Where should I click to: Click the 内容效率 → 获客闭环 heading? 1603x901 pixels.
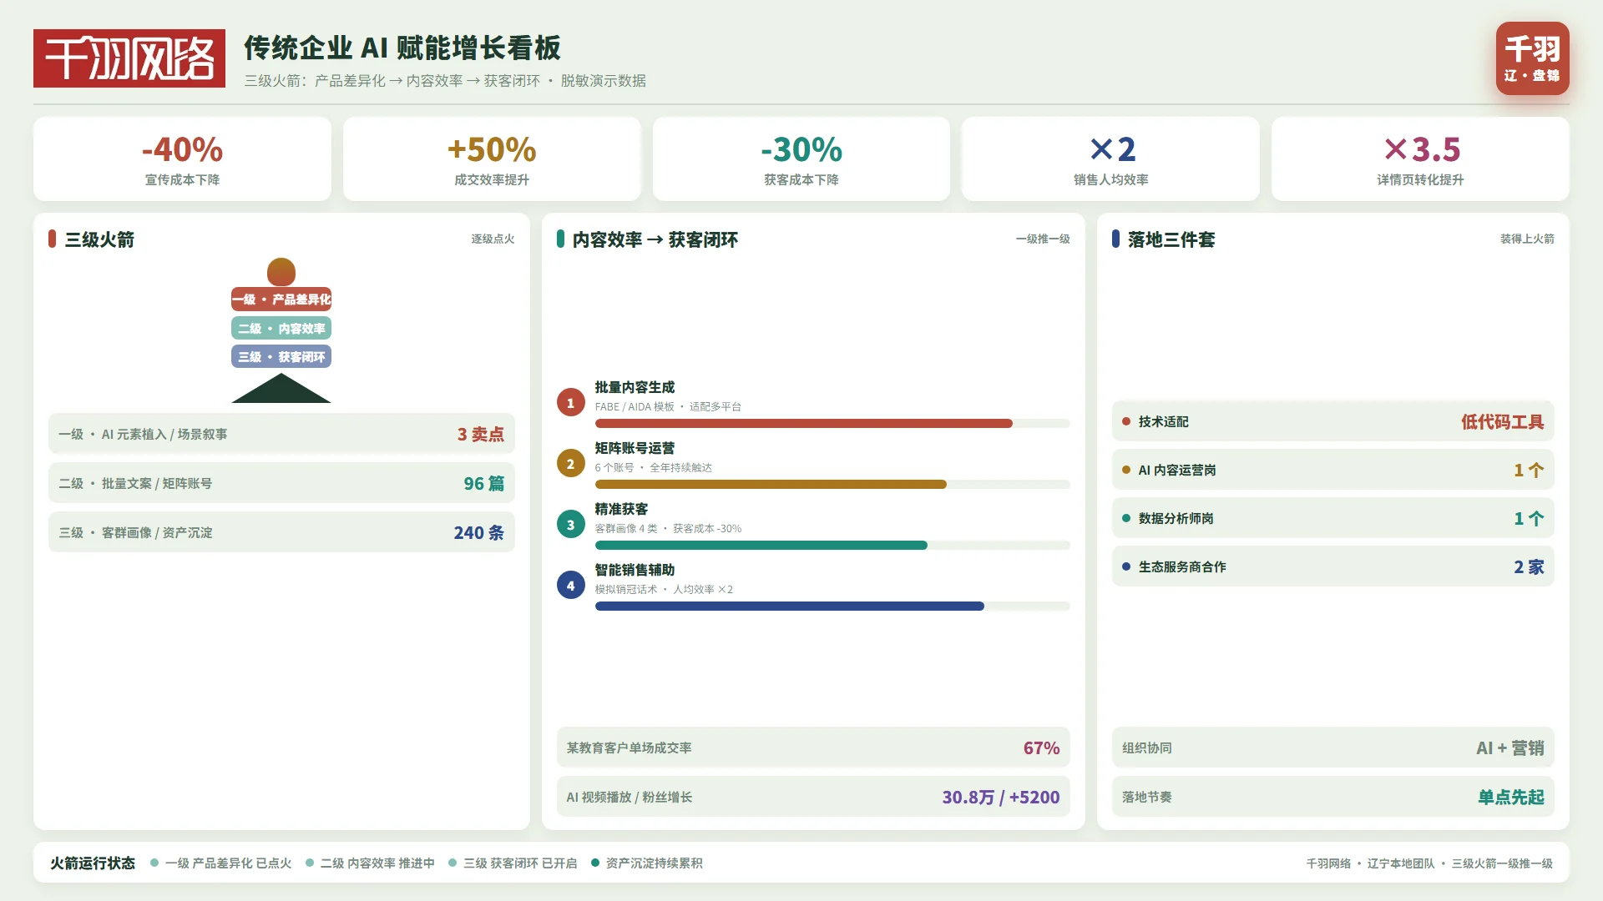(655, 239)
